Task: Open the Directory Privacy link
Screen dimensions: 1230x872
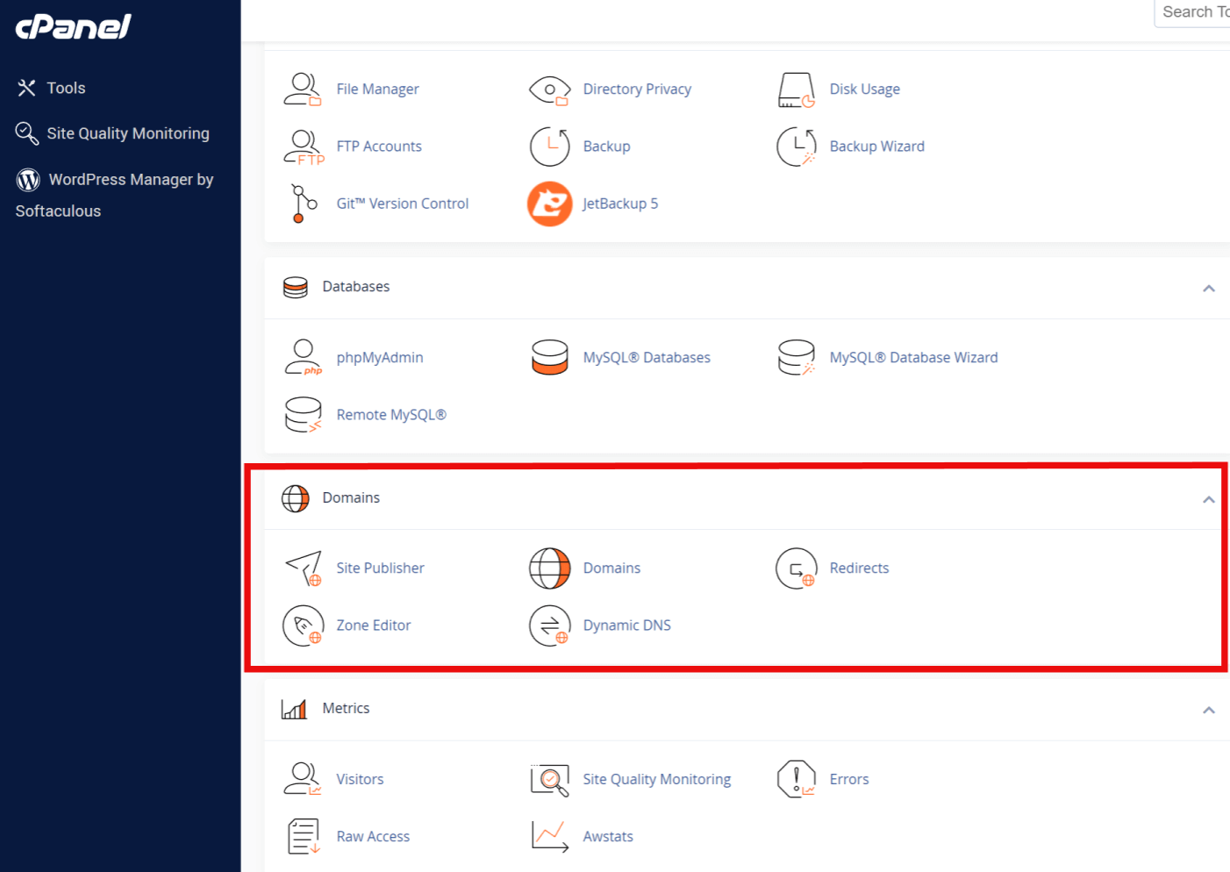Action: 637,89
